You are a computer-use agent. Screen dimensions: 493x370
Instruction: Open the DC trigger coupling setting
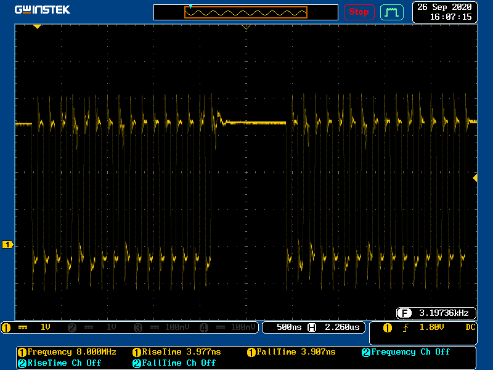coord(470,327)
